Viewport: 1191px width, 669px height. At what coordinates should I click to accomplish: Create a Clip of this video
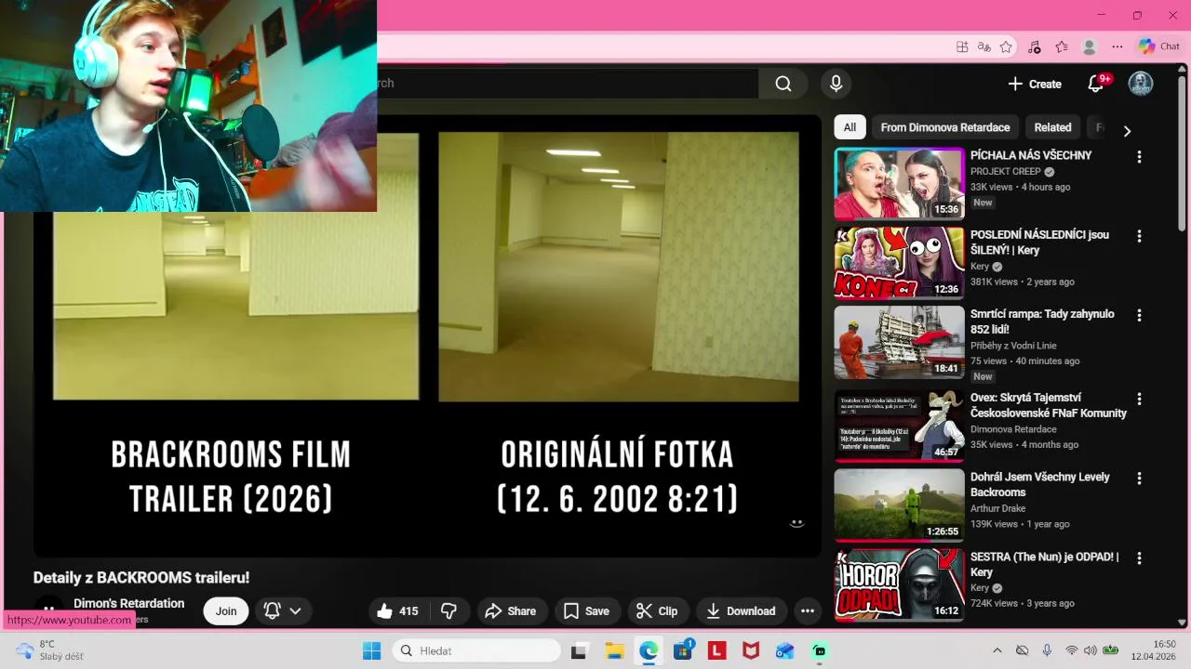tap(657, 610)
